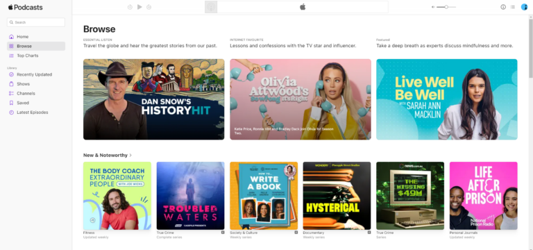Mute using the volume speaker icon
The image size is (533, 250).
click(433, 7)
